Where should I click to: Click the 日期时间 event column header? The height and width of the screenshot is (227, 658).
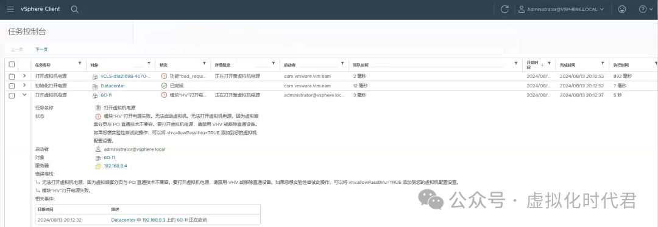click(x=45, y=209)
